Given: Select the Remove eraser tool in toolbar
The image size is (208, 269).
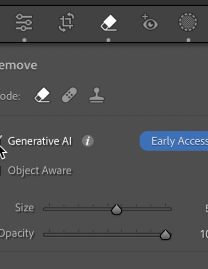Looking at the screenshot, I should click(x=109, y=22).
